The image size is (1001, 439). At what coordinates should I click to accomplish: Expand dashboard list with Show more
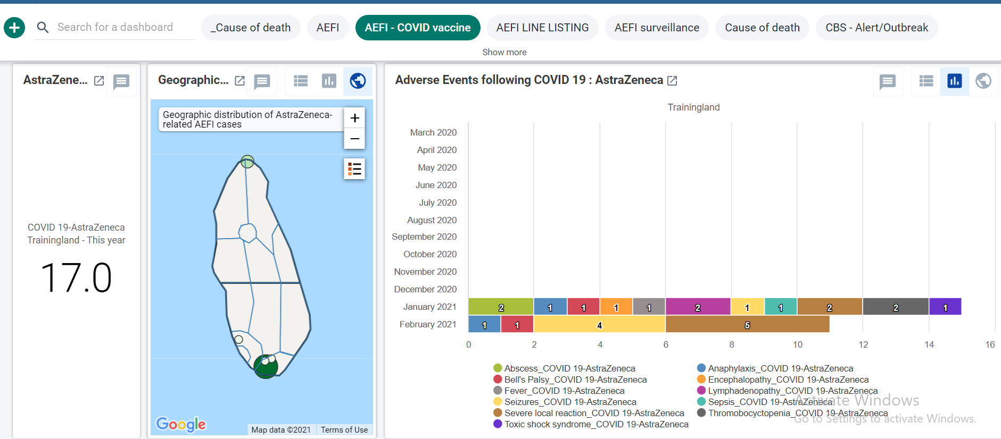tap(504, 52)
